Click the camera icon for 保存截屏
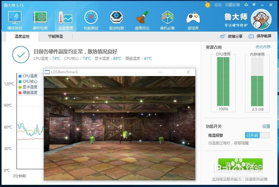Image resolution: width=279 pixels, height=187 pixels. point(251,36)
